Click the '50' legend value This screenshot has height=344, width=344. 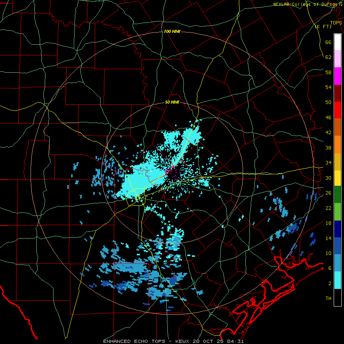click(328, 102)
